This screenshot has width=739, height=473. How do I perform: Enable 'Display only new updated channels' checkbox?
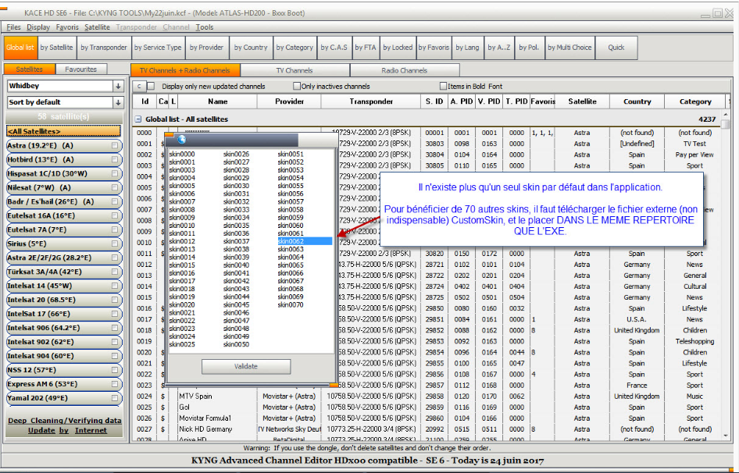[151, 86]
